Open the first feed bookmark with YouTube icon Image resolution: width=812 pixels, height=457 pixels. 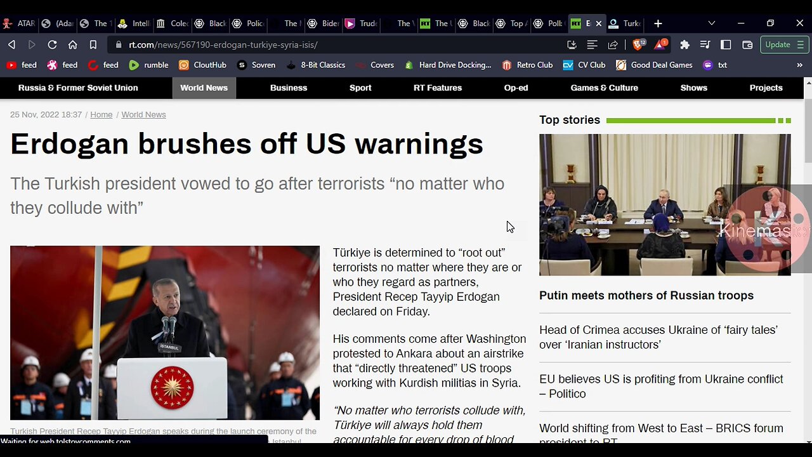(x=22, y=65)
